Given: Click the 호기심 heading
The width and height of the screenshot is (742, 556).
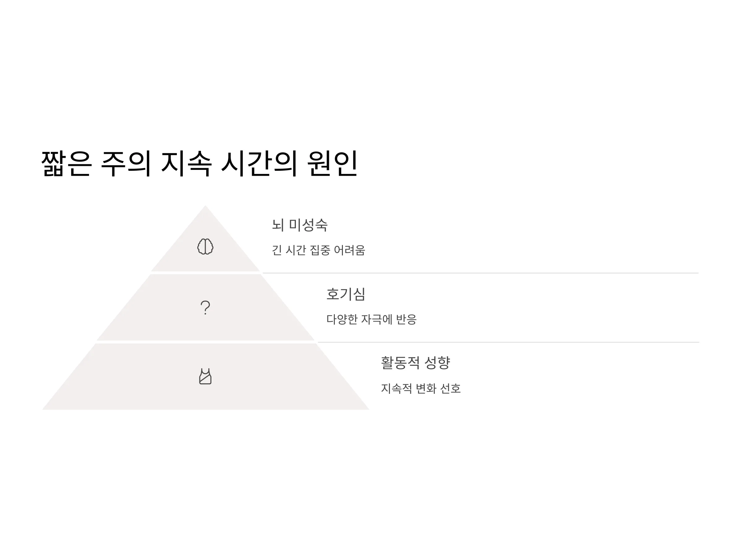Looking at the screenshot, I should coord(346,294).
